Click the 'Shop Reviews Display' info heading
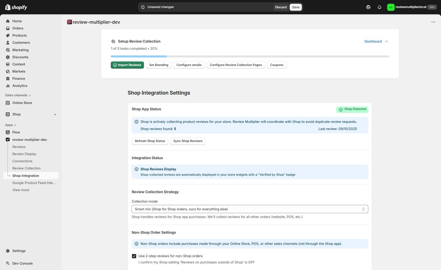 (158, 169)
